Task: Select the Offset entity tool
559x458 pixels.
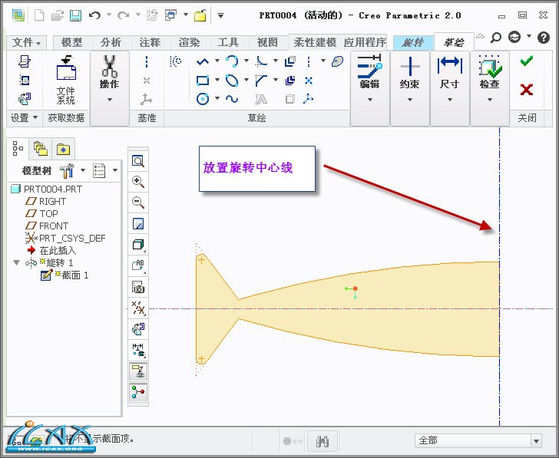Action: point(290,61)
